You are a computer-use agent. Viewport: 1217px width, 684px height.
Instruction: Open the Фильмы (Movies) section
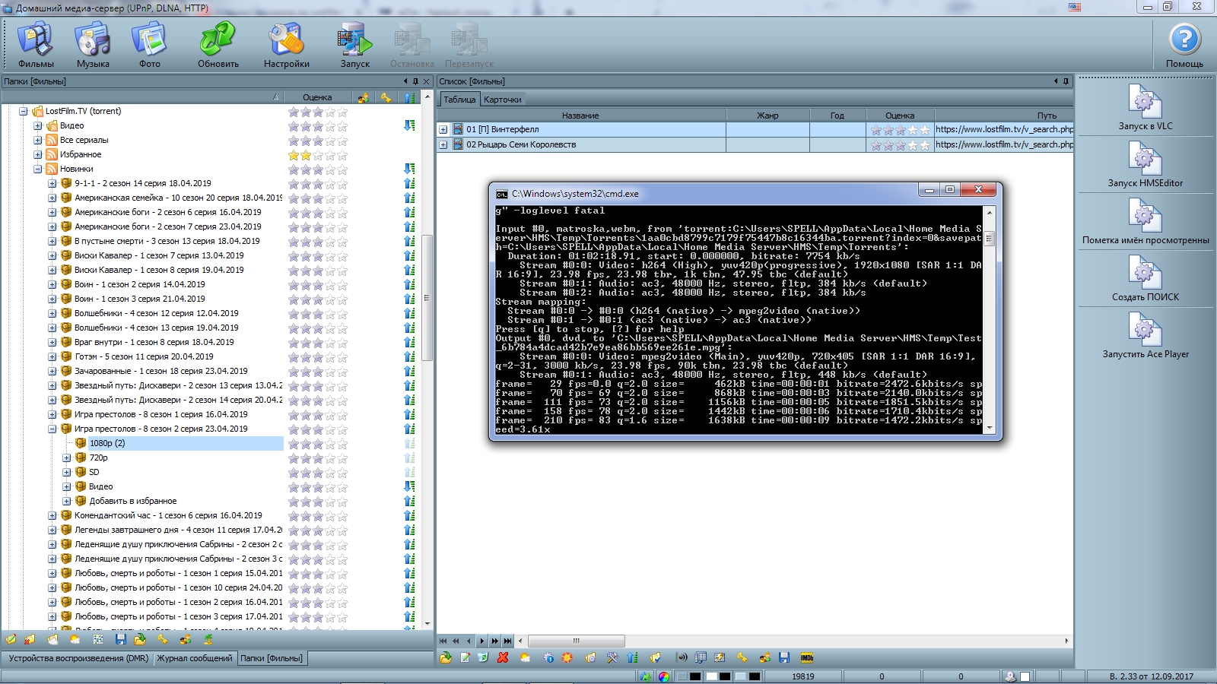[35, 46]
